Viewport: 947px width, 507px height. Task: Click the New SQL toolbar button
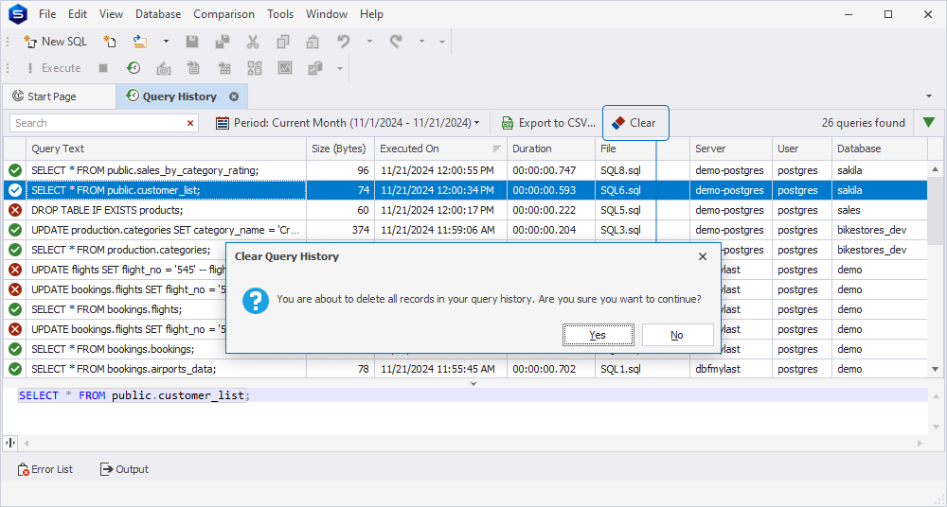click(55, 42)
